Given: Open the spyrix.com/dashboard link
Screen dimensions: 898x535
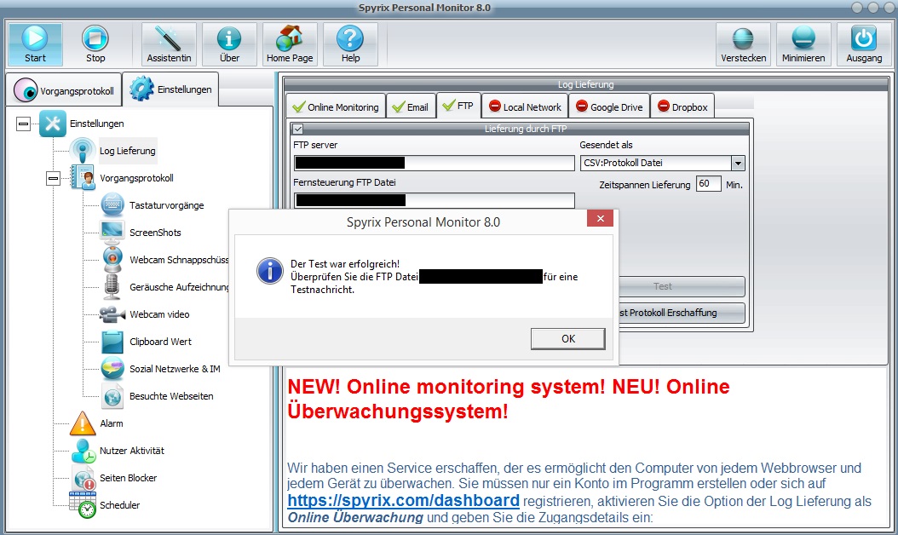Looking at the screenshot, I should 403,500.
